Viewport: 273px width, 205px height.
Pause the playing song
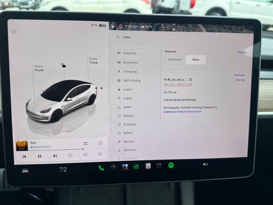pyautogui.click(x=40, y=156)
